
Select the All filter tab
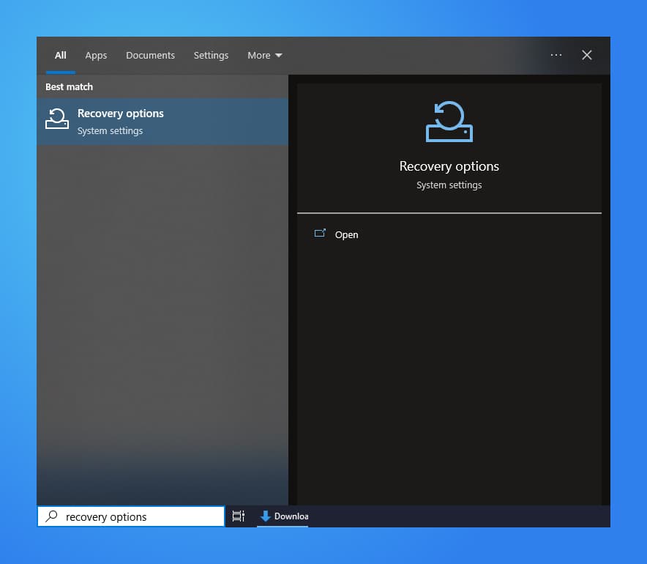[60, 55]
